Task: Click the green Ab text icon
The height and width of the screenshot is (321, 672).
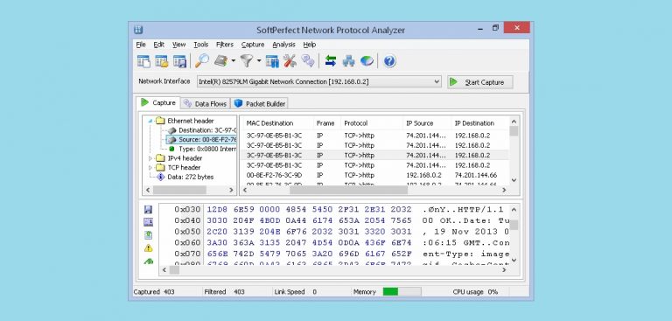Action: point(149,261)
